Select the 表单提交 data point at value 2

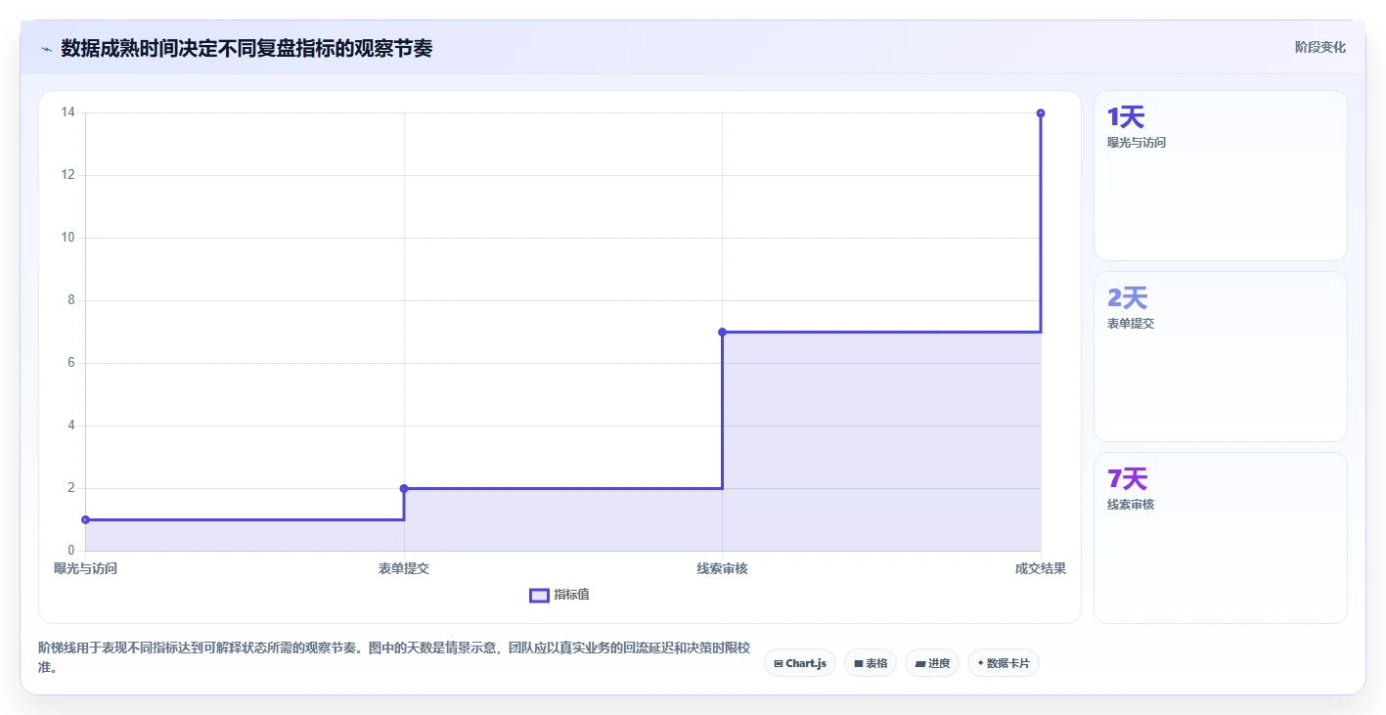coord(404,488)
